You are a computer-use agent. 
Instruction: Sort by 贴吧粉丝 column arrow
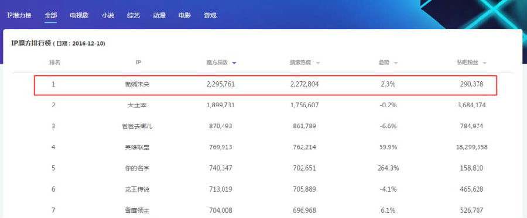(485, 63)
